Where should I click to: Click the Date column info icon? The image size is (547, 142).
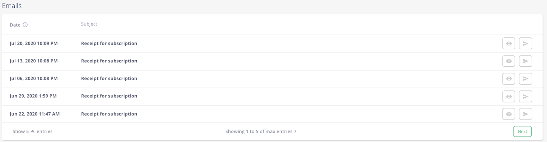[x=25, y=25]
